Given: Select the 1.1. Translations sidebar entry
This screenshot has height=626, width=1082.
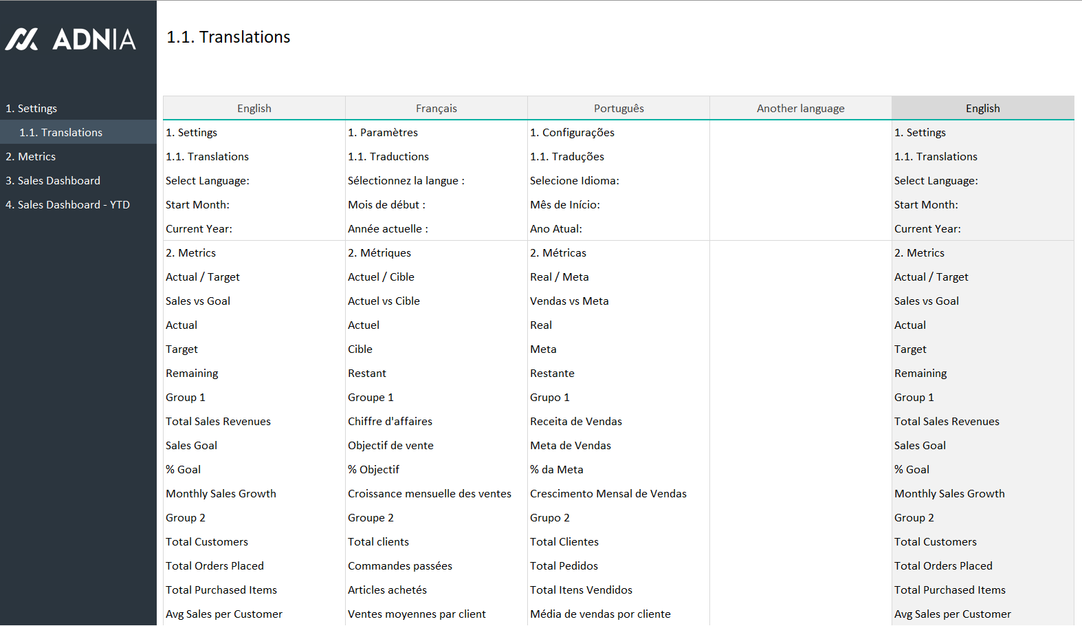Looking at the screenshot, I should click(60, 133).
